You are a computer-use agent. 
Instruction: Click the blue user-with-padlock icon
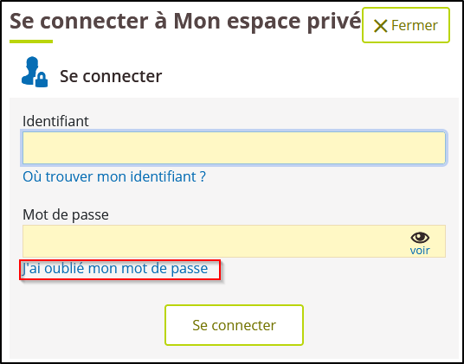(x=35, y=72)
